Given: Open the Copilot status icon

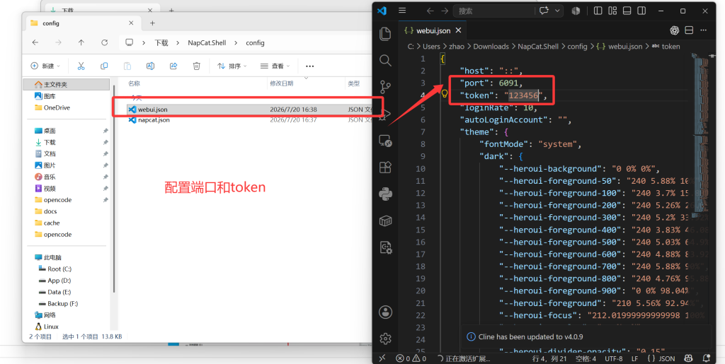Looking at the screenshot, I should [x=688, y=358].
